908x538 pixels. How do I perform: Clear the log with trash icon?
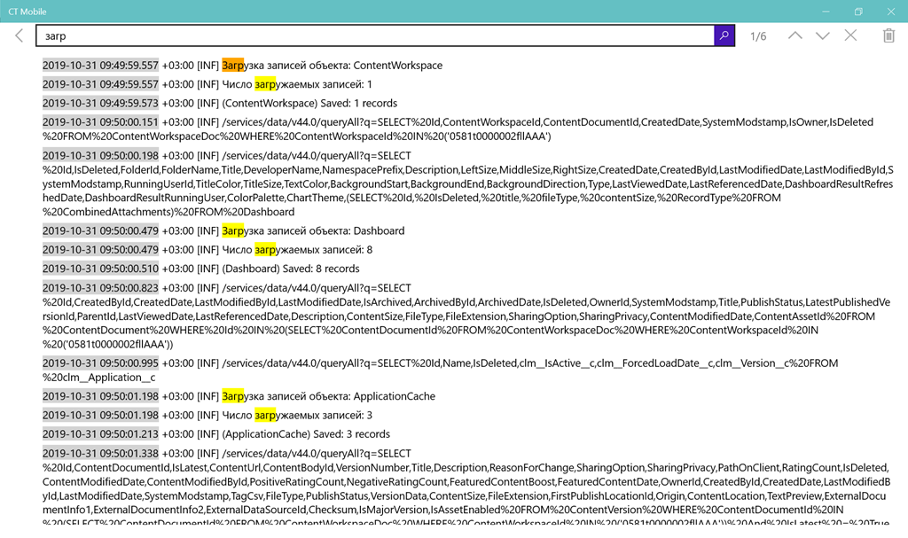coord(888,35)
